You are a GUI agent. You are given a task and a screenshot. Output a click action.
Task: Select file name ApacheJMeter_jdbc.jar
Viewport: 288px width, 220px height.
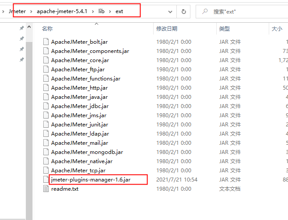pyautogui.click(x=80, y=106)
